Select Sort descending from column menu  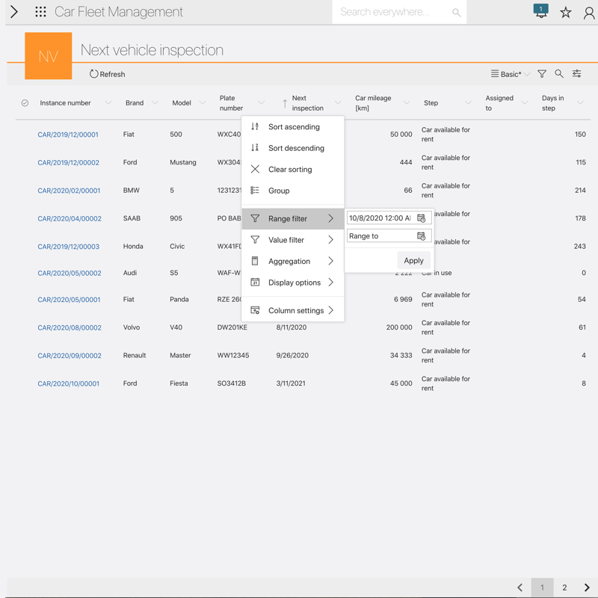click(x=295, y=148)
